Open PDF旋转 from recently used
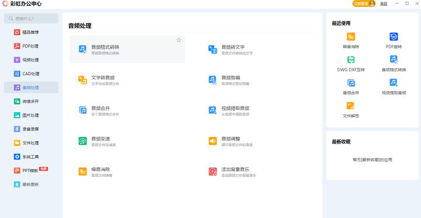Screen dimensions: 421x218 click(394, 40)
